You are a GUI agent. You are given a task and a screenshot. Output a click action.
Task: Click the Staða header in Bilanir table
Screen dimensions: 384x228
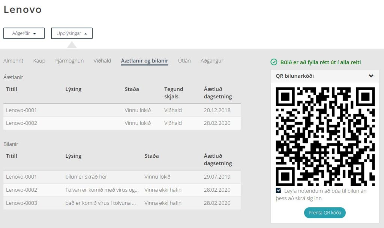tap(151, 156)
